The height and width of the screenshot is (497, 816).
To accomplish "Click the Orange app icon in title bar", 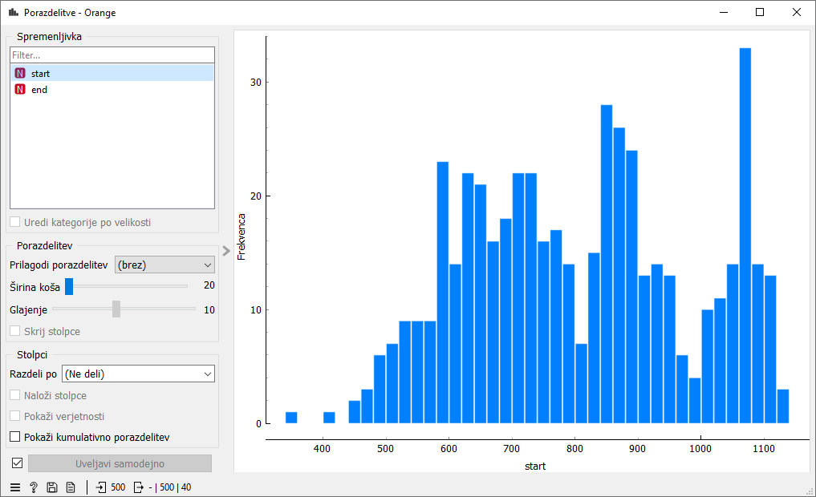I will (x=13, y=12).
